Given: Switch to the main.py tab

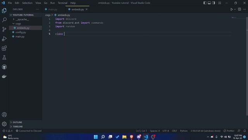Looking at the screenshot, I should (53, 9).
